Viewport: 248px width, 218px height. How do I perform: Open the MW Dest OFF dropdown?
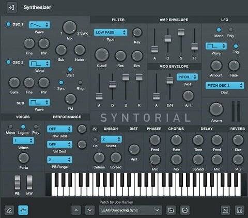coord(59,129)
